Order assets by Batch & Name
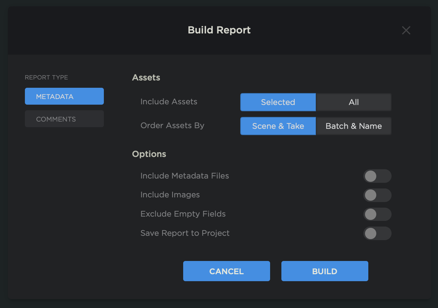438x308 pixels. click(353, 126)
